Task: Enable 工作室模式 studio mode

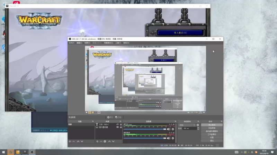Action: click(x=212, y=134)
